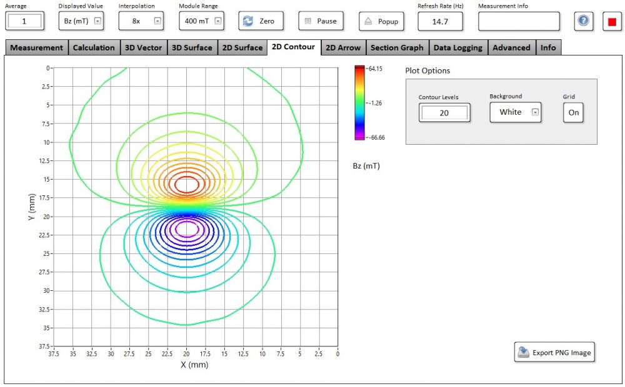
Task: Select the Data Logging tab
Action: click(x=458, y=48)
